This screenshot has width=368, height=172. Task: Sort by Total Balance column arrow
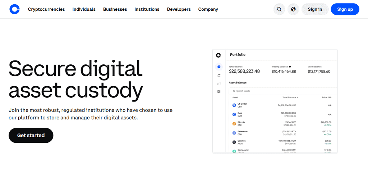[298, 97]
